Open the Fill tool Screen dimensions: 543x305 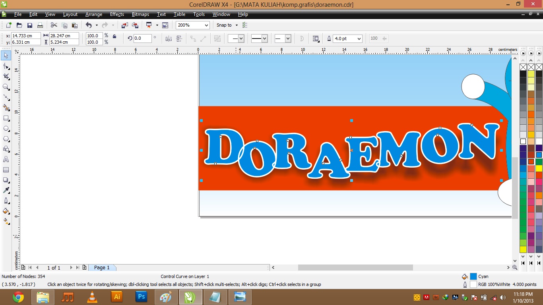[x=6, y=211]
